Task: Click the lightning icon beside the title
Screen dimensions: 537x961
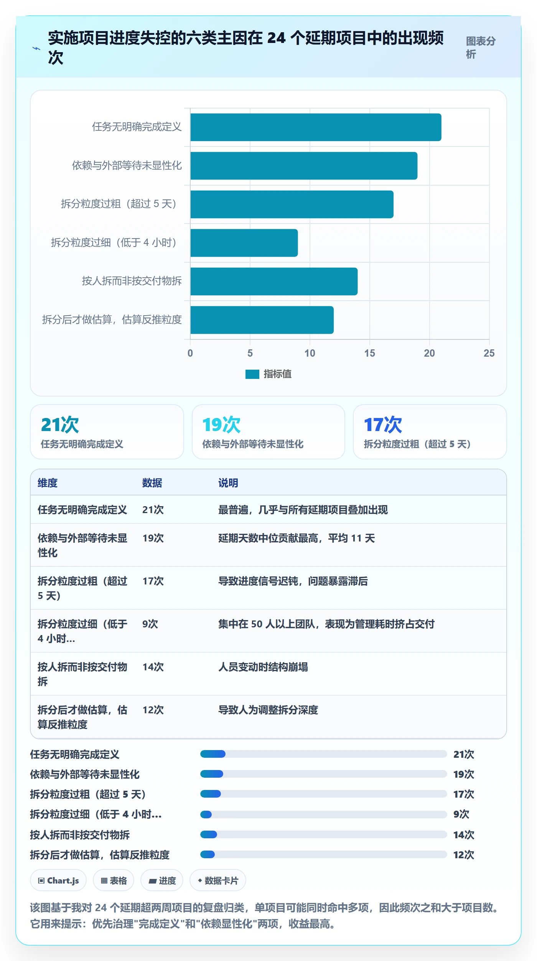Action: tap(36, 48)
